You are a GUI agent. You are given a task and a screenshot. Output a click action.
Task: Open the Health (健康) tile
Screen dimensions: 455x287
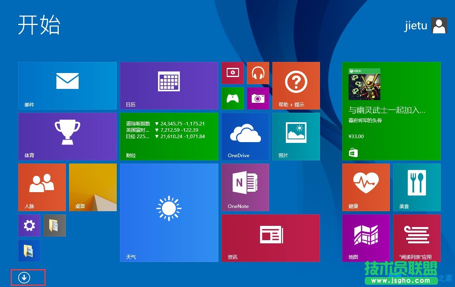(366, 187)
